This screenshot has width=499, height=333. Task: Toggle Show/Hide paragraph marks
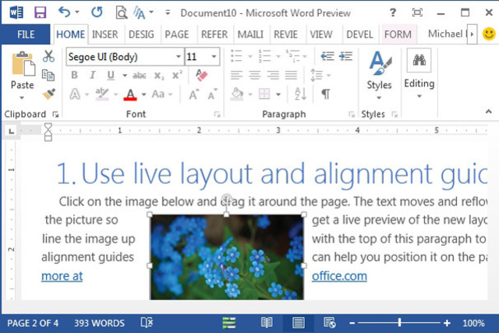[326, 94]
